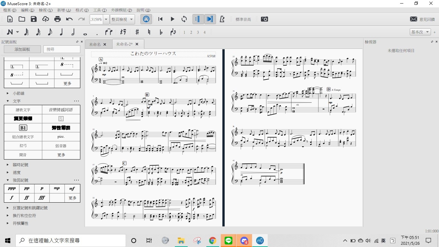Click the 添加面板 button
The width and height of the screenshot is (439, 247).
(22, 49)
